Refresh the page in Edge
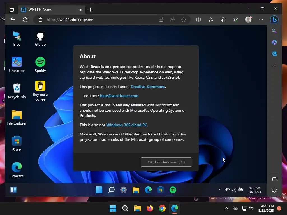The image size is (287, 215). (x=25, y=20)
